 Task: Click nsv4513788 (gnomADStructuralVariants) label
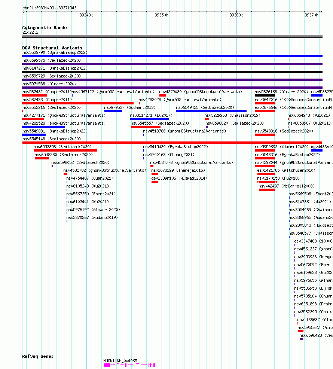tap(184, 131)
